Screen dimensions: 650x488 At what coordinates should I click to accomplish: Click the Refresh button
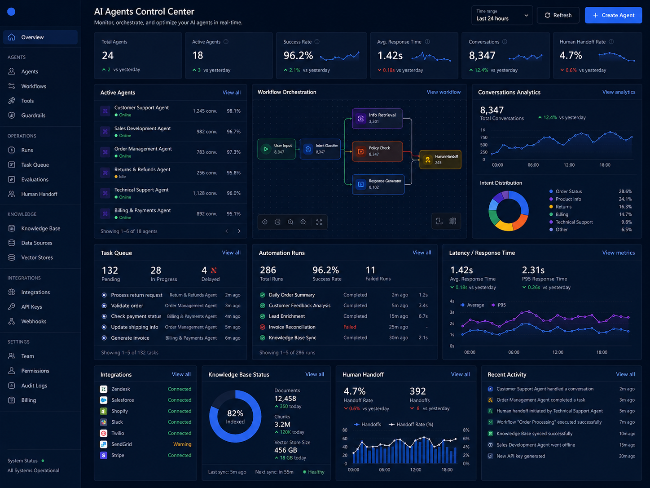(x=558, y=15)
